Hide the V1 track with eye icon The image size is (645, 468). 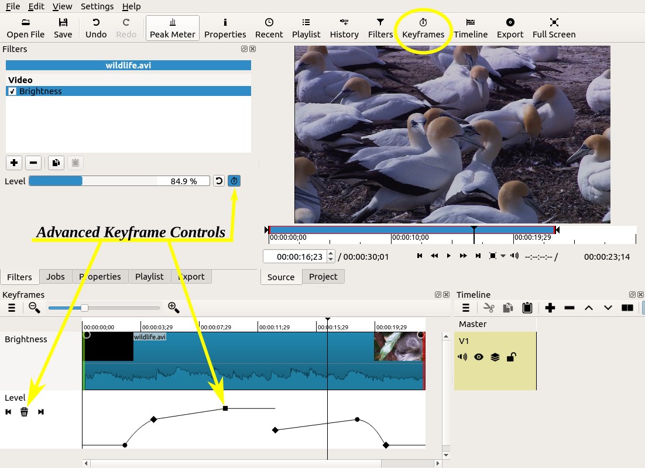479,357
